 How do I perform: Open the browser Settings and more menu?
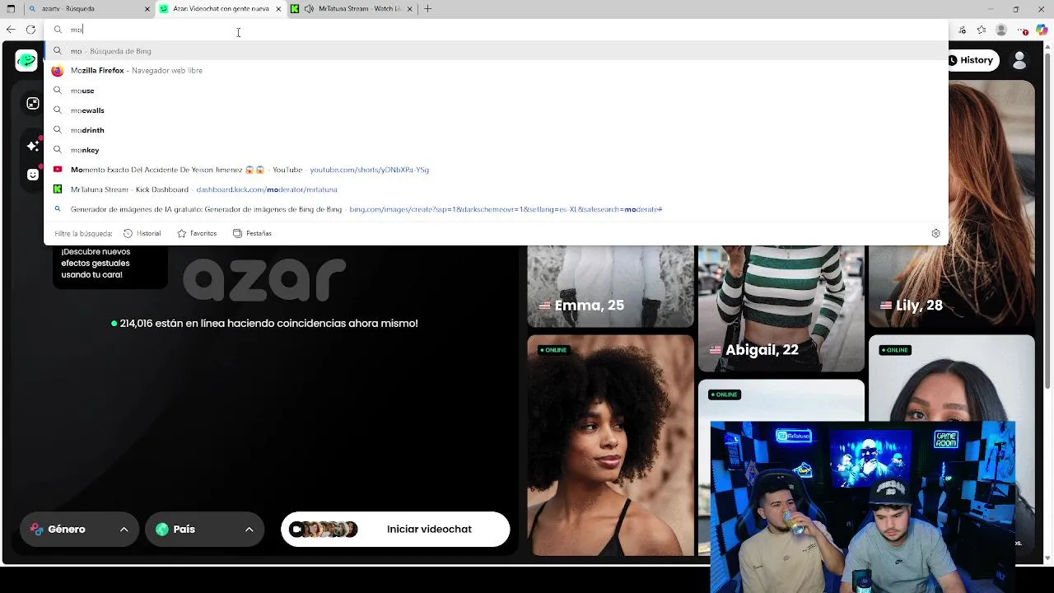pos(1024,30)
